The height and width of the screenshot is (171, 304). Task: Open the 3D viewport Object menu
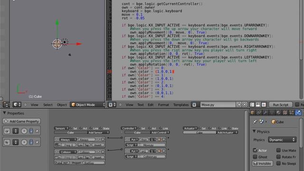click(62, 104)
